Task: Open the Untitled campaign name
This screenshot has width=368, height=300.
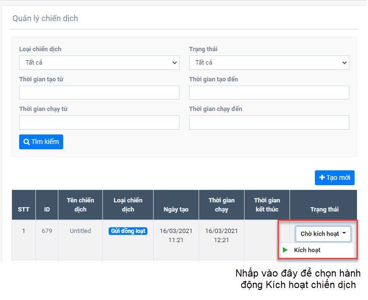Action: [80, 231]
